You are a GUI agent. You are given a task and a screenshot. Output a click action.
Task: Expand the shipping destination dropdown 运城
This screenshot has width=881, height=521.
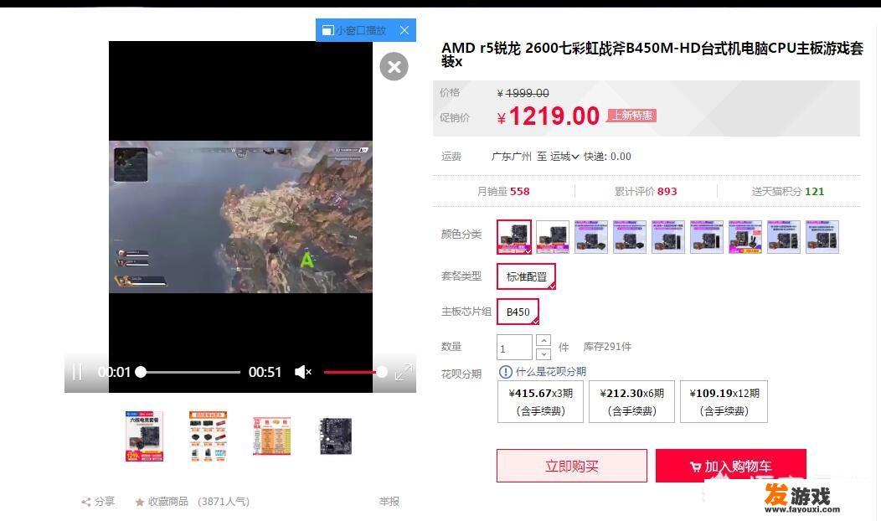tap(564, 157)
